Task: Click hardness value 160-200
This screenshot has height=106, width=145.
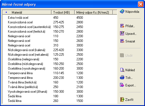Action: pos(59,68)
